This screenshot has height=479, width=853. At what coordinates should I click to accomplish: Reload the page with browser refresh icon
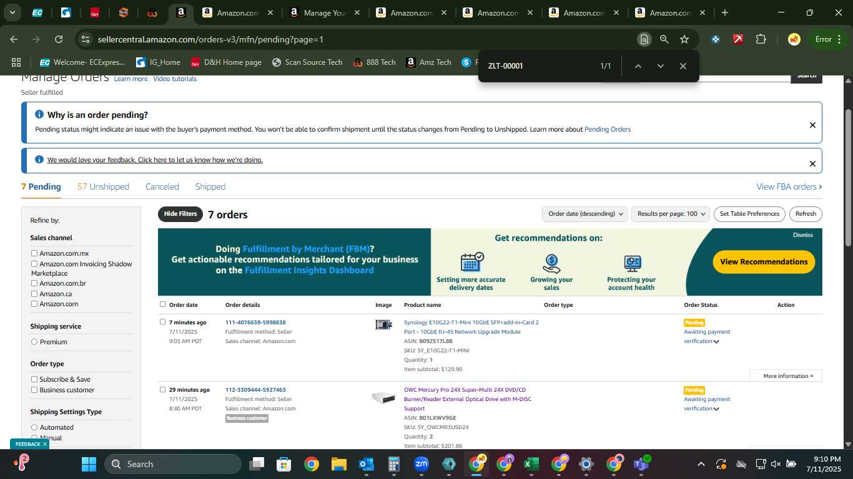59,39
